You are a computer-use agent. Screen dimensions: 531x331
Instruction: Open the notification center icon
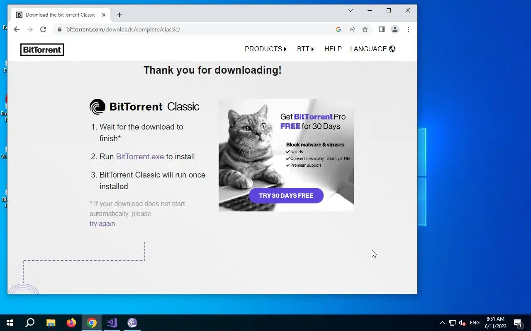click(x=518, y=323)
